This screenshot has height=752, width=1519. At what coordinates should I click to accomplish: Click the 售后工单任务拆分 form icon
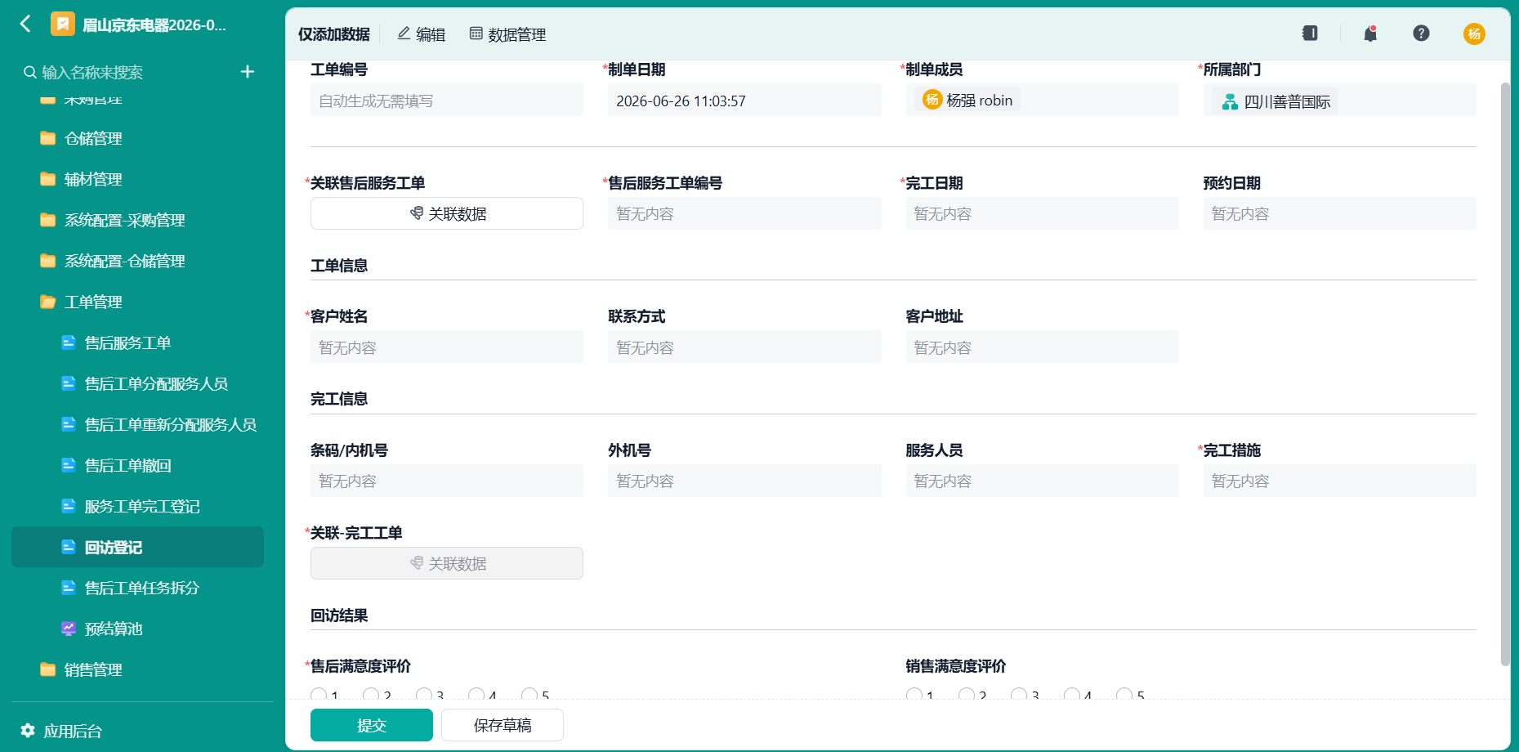tap(69, 588)
